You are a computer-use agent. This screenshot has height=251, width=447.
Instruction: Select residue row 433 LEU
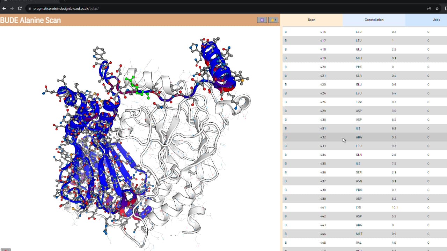pos(365,146)
